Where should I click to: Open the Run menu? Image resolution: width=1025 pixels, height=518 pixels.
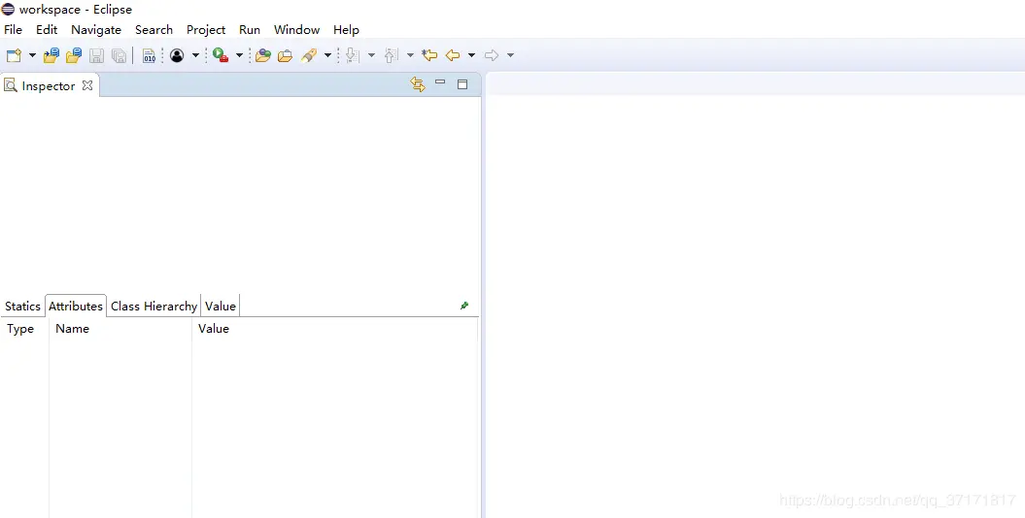[250, 30]
